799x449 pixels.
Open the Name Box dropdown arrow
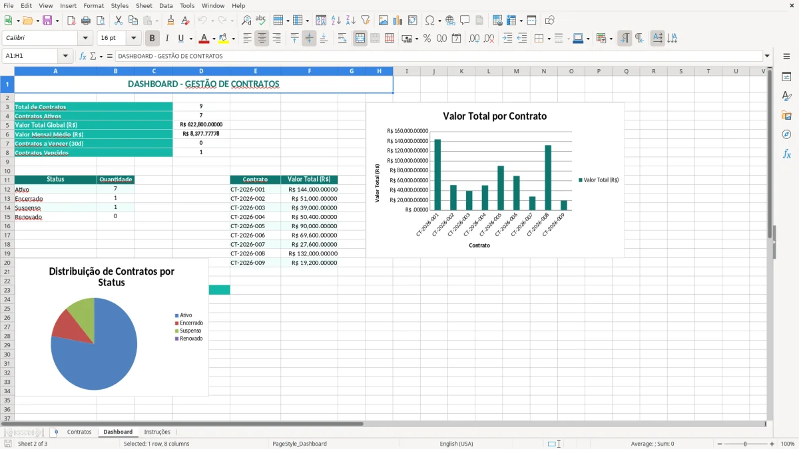[65, 57]
